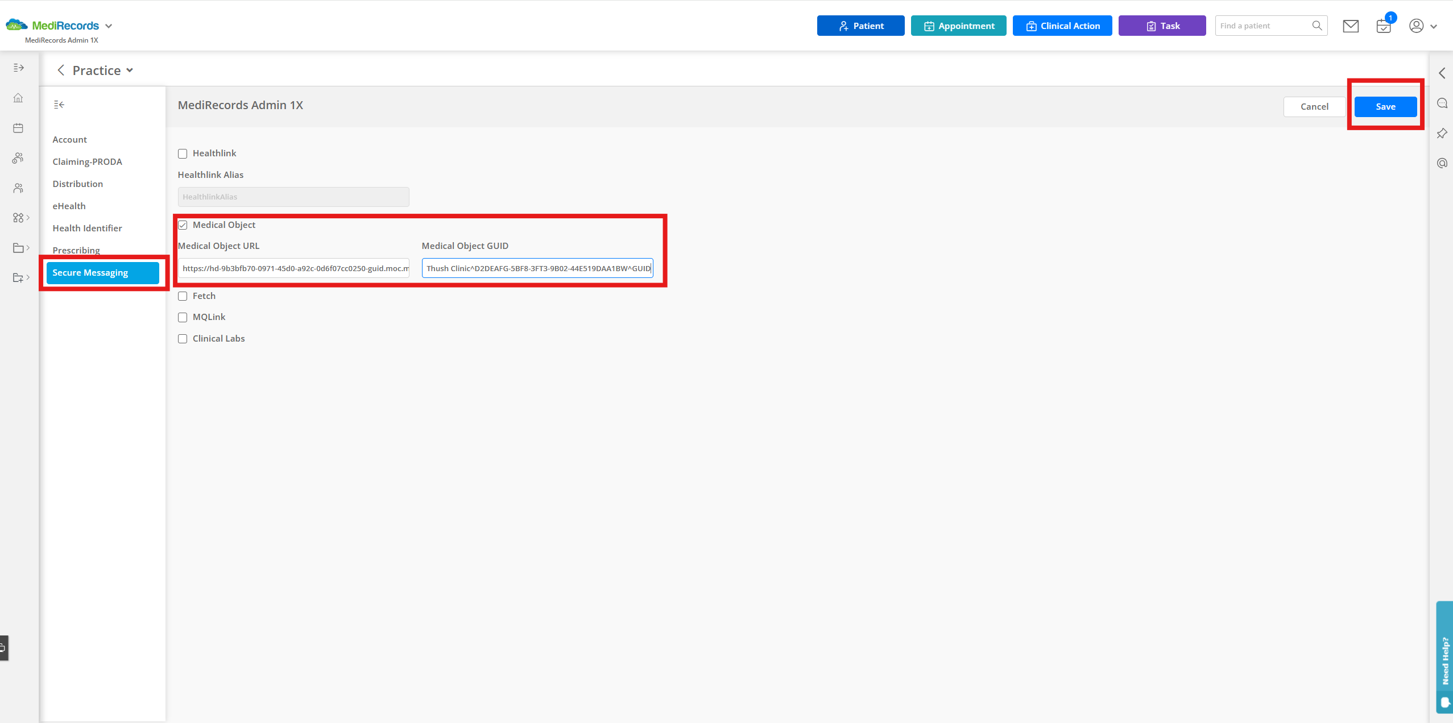The image size is (1453, 723).
Task: Select Prescribing in the settings menu
Action: coord(76,250)
